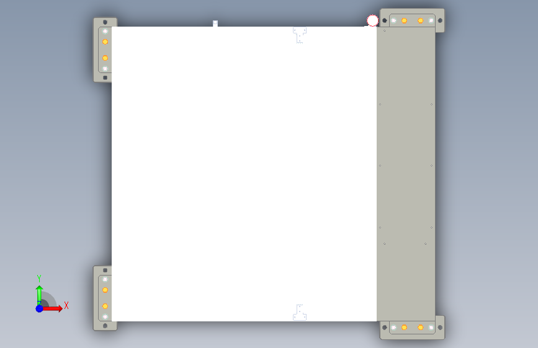Click the red X axis arrow of the triad
The image size is (538, 348).
click(x=53, y=308)
